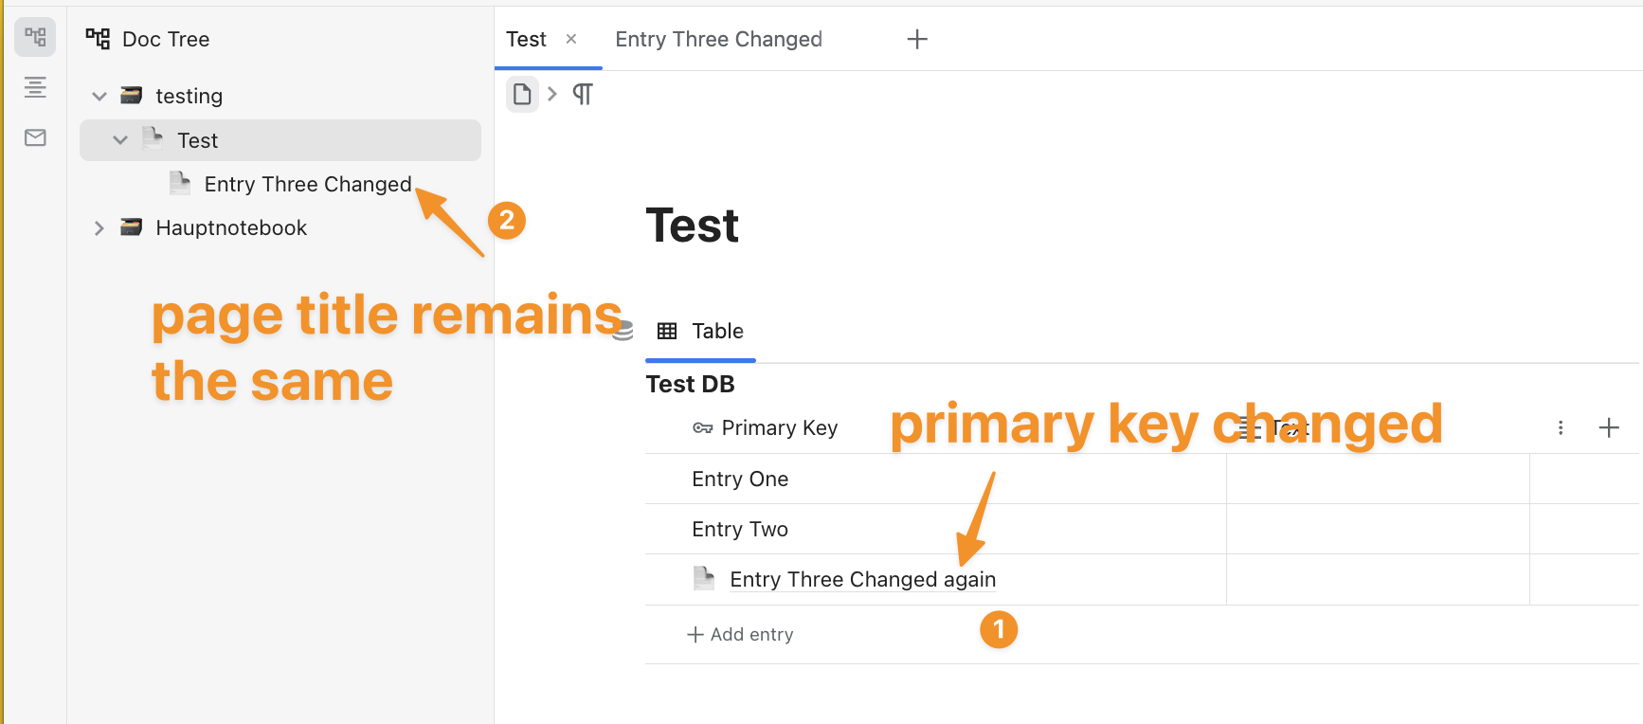The height and width of the screenshot is (724, 1643).
Task: Collapse the testing notebook
Action: (x=99, y=97)
